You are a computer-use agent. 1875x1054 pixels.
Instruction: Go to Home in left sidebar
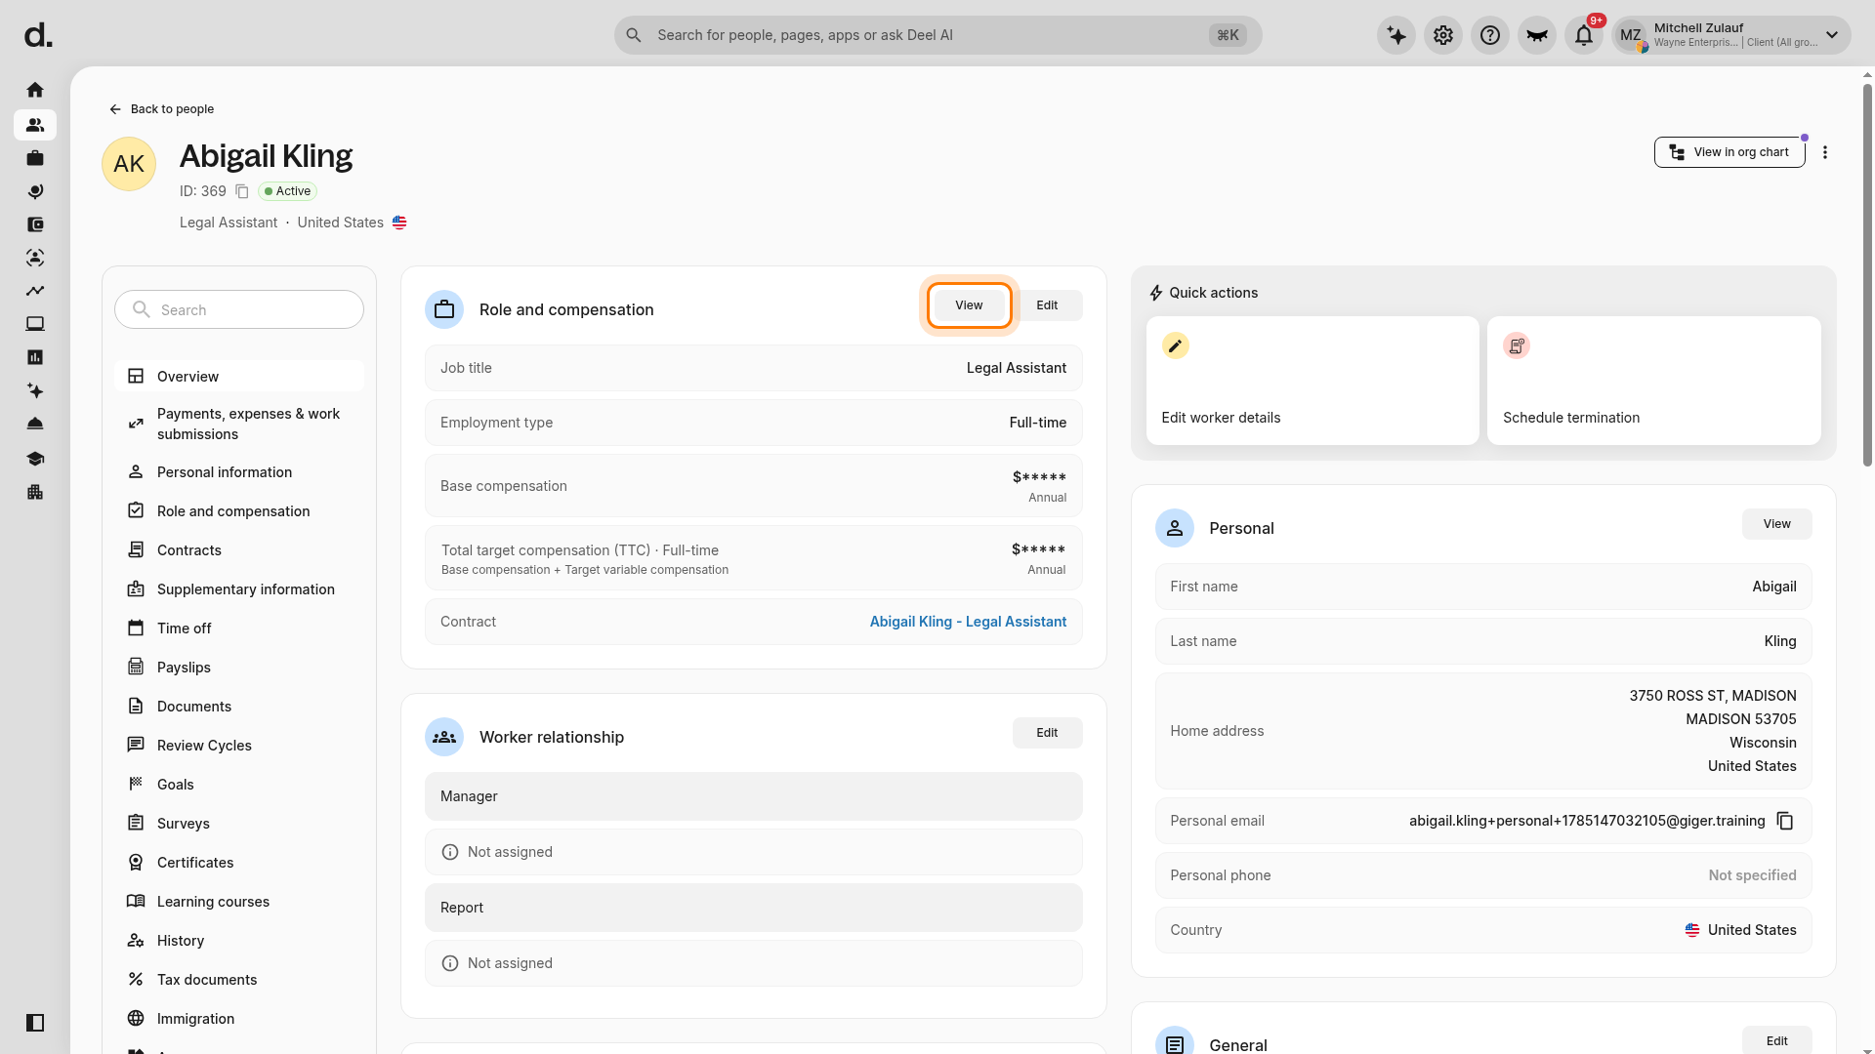[x=35, y=90]
